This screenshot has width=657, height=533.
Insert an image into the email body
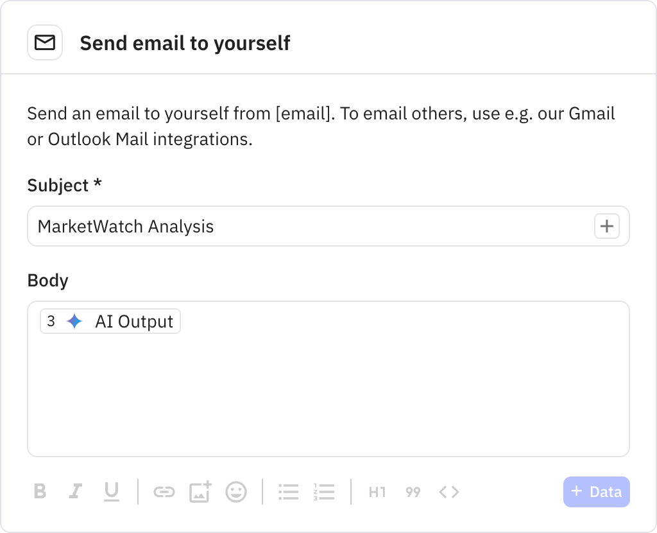[x=200, y=492]
